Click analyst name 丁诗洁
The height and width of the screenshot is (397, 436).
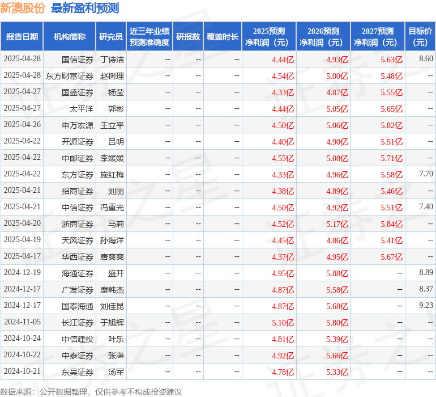pos(112,60)
